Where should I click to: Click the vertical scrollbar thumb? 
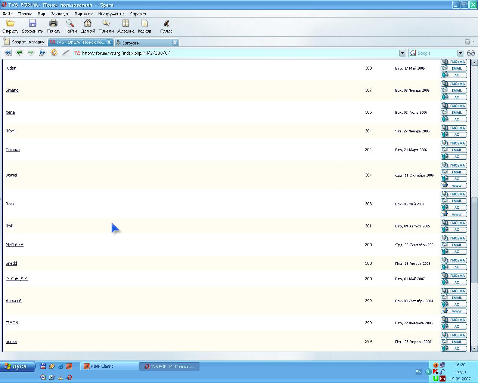(475, 239)
